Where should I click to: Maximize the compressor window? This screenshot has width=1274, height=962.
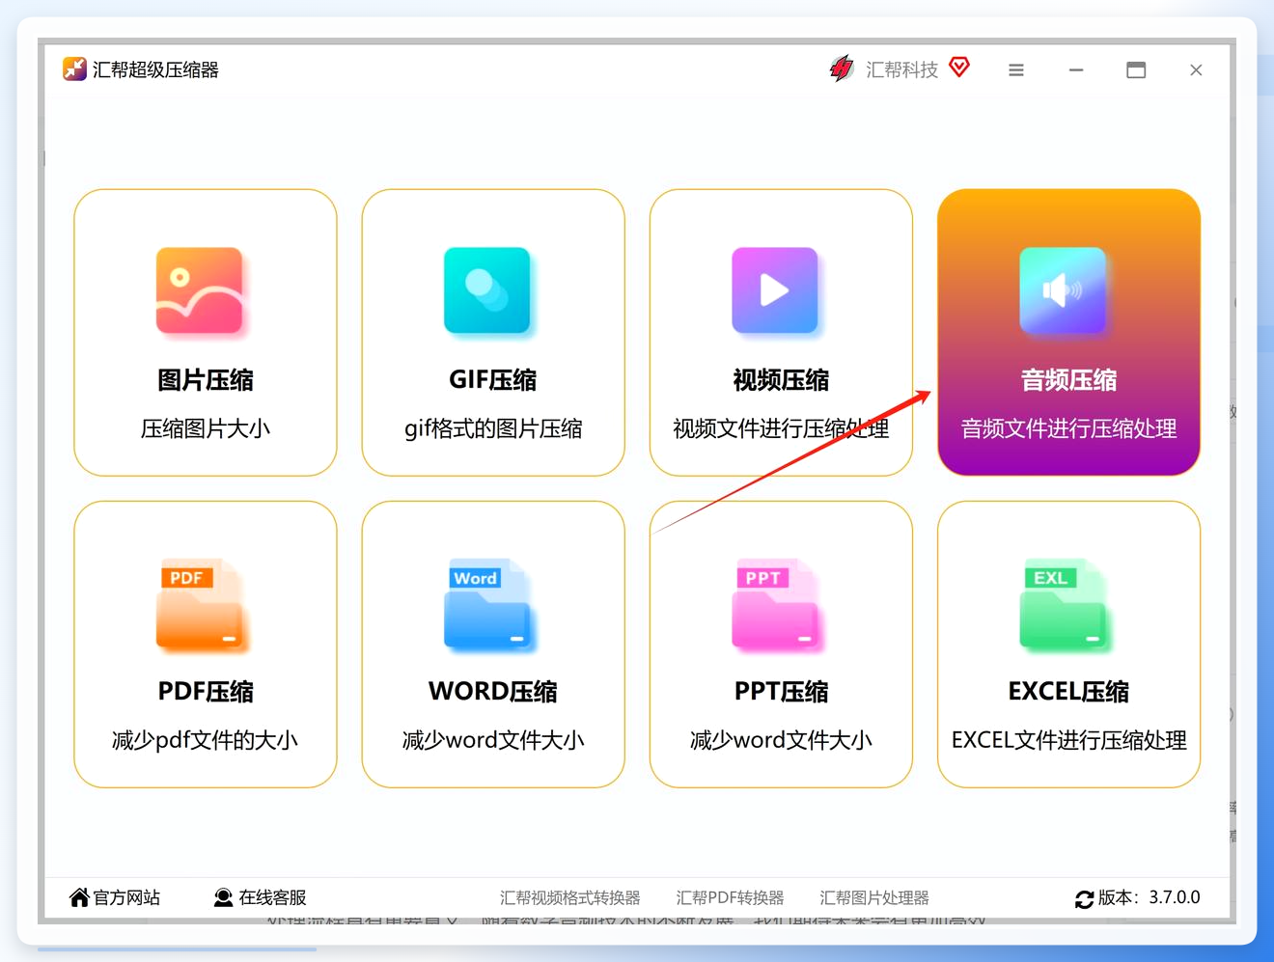pos(1136,69)
